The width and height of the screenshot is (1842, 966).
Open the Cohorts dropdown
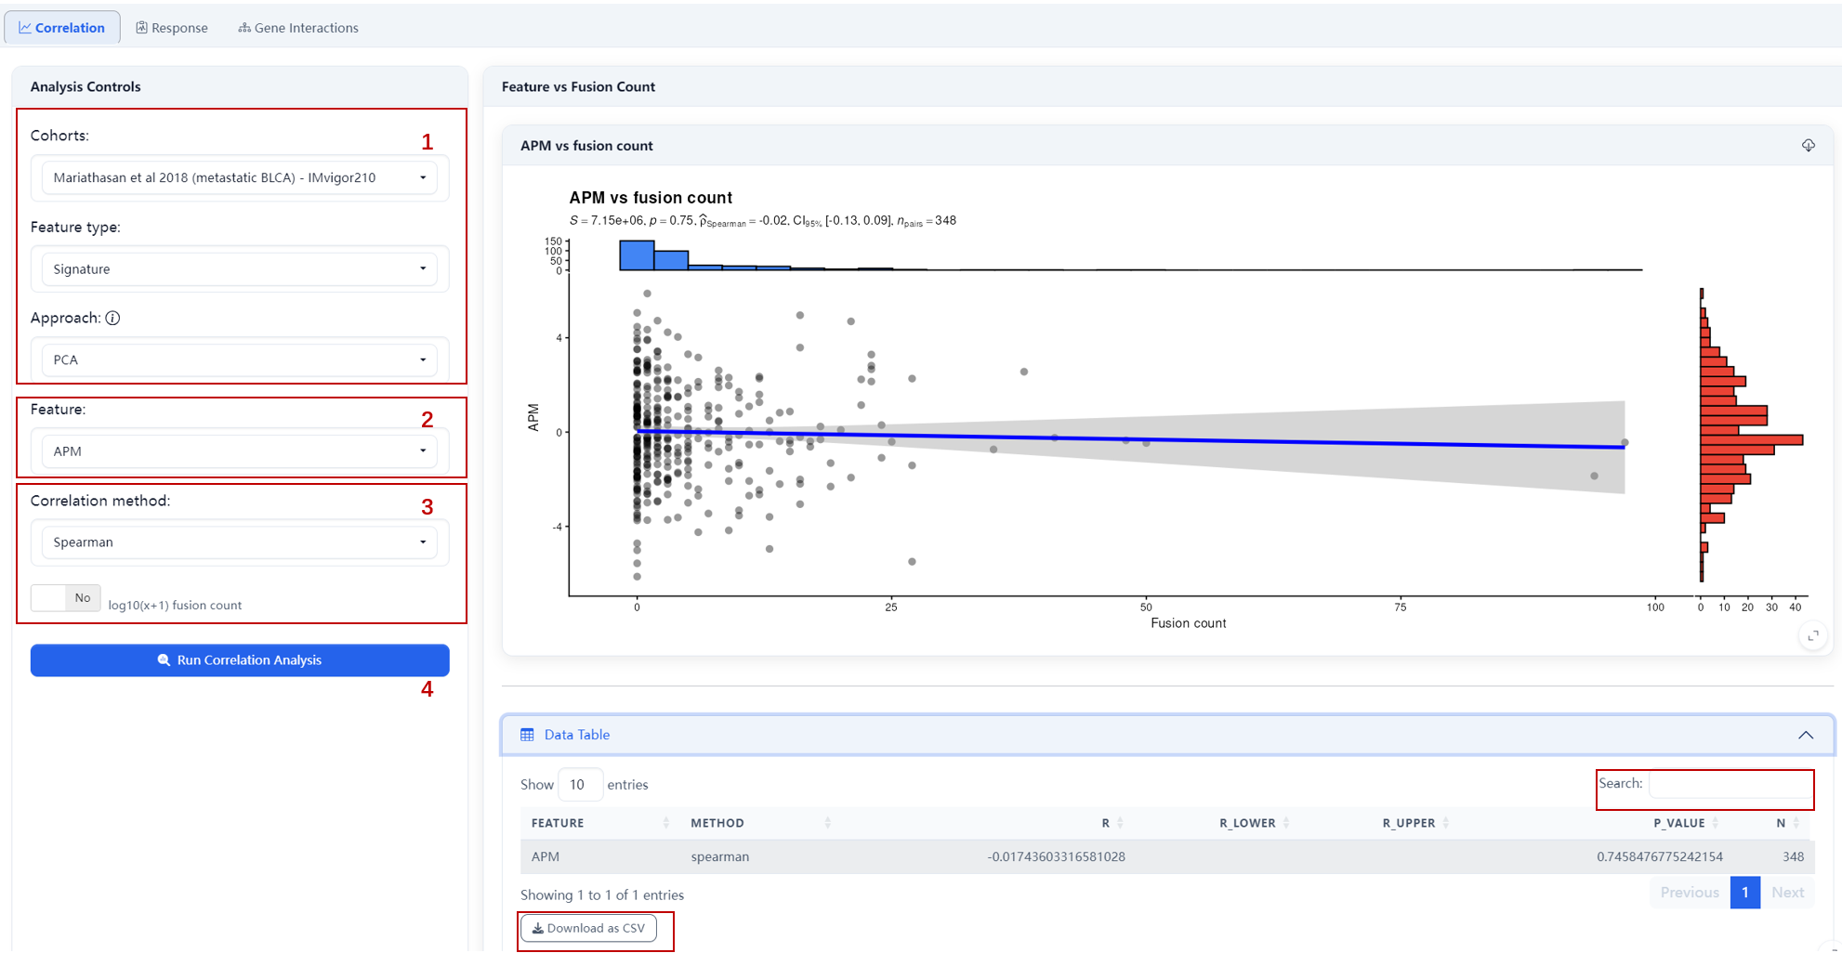tap(240, 177)
